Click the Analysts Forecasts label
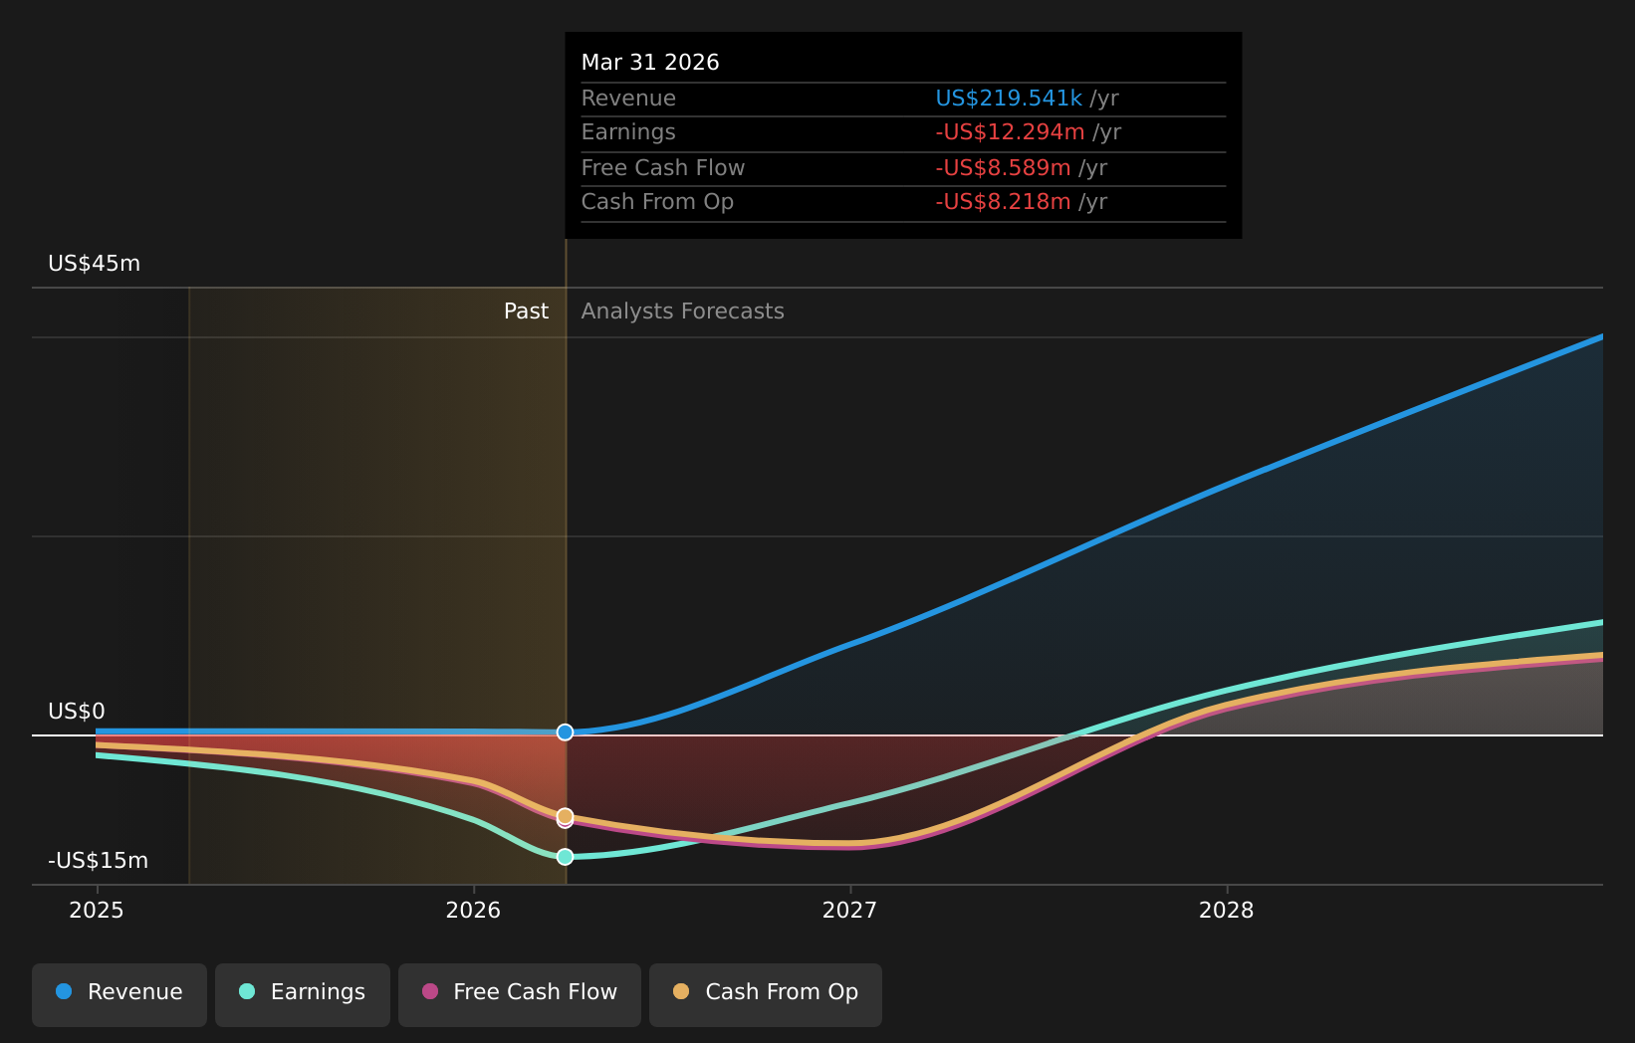Screen dimensions: 1635x1043 683,312
